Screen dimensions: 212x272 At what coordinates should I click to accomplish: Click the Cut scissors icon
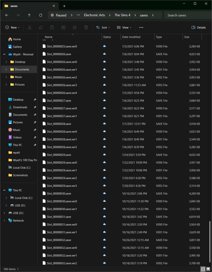[29, 27]
